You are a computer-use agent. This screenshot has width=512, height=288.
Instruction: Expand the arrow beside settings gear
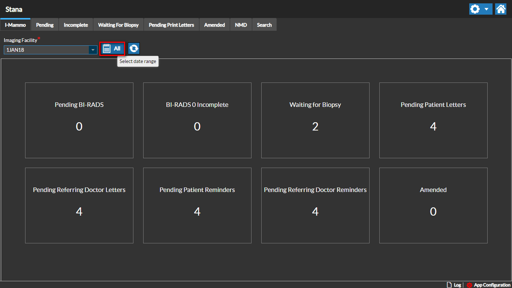tap(487, 9)
